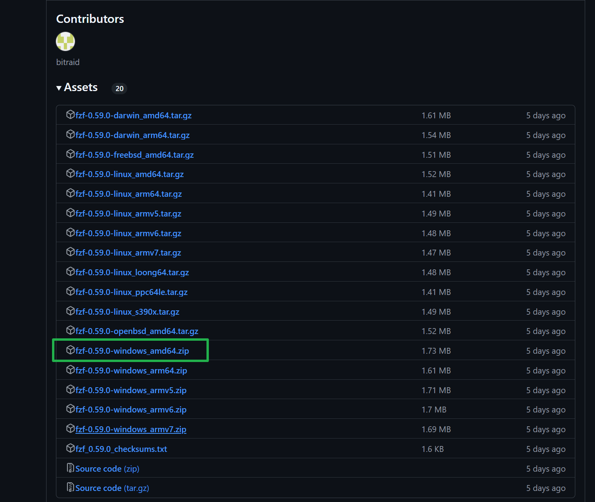Open fzf_0.59.0_checksums.txt file link
This screenshot has width=595, height=502.
(121, 449)
